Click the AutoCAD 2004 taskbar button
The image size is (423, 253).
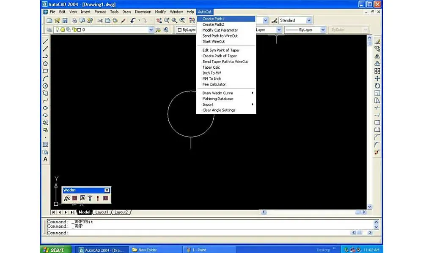tap(102, 250)
